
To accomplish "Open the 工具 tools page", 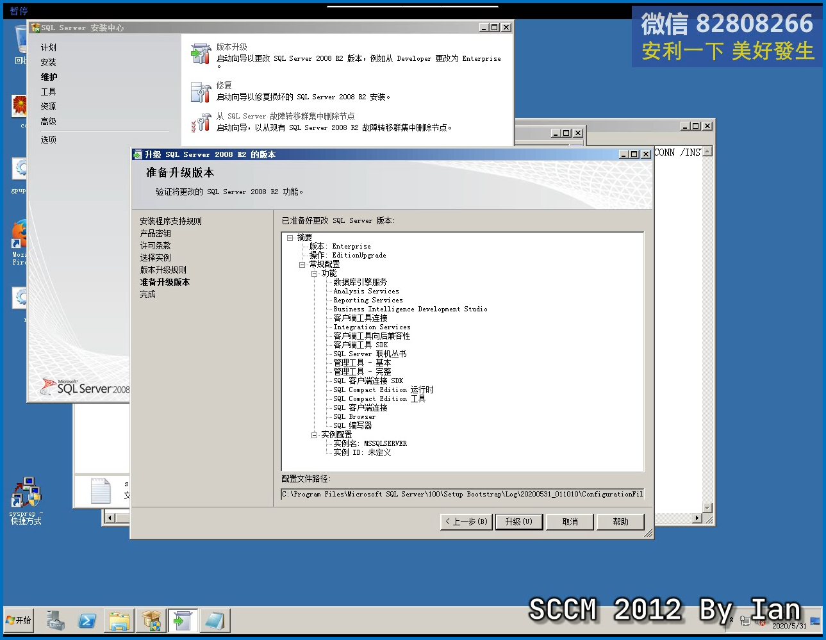I will (49, 92).
